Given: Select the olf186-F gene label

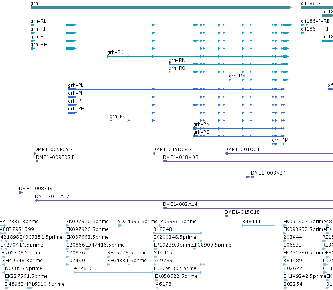Looking at the screenshot, I should [x=311, y=4].
